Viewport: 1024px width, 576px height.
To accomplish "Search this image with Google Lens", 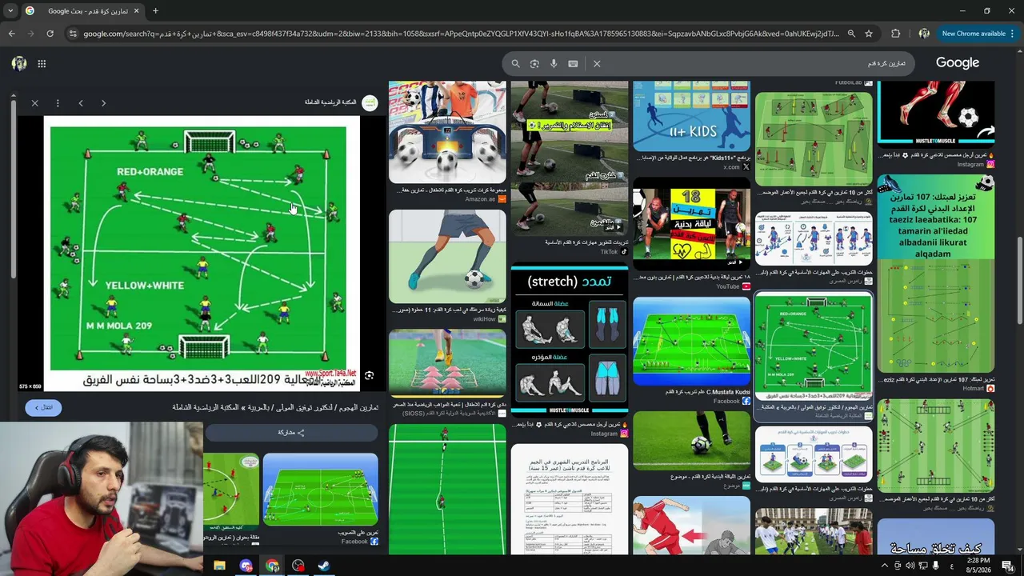I will click(369, 375).
